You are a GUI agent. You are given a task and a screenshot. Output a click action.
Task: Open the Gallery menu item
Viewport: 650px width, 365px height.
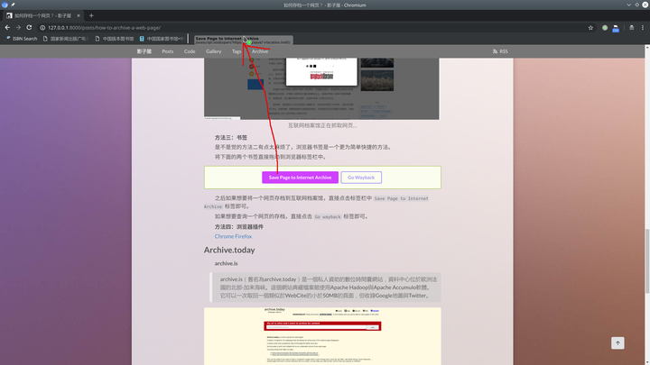click(x=213, y=51)
